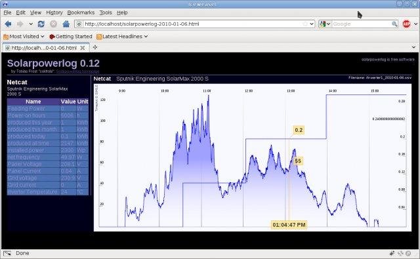Open the Getting Started bookmark
The image size is (420, 259).
(71, 36)
